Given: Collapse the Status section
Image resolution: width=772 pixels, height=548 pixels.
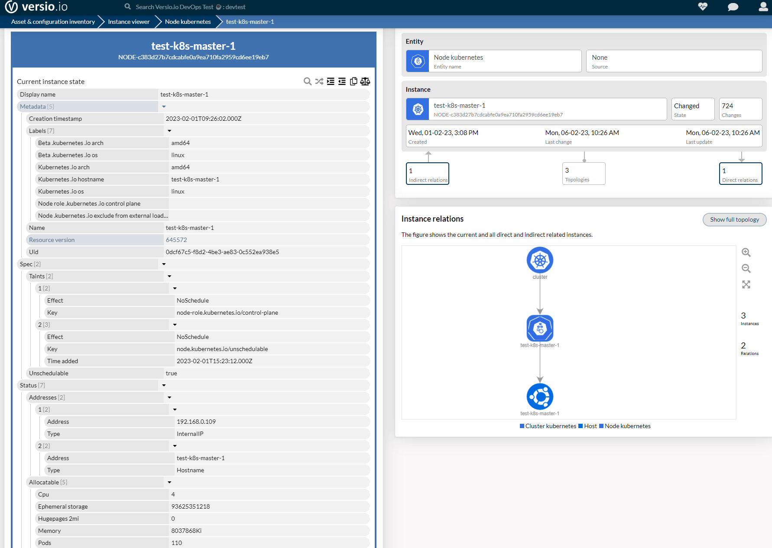Looking at the screenshot, I should [164, 385].
